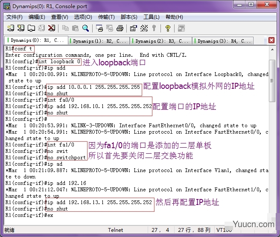Switch to Dynamips(1): R2 tab

pos(99,41)
